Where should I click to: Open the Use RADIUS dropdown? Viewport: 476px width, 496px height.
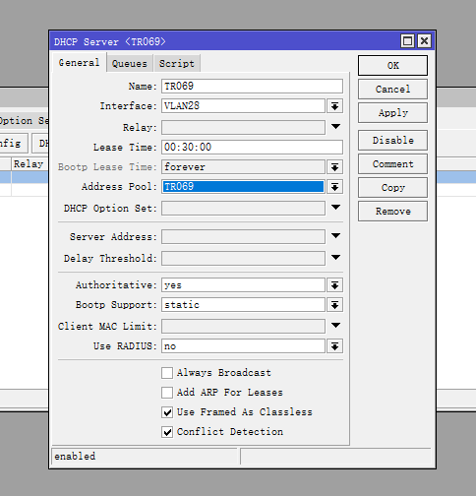pyautogui.click(x=334, y=346)
